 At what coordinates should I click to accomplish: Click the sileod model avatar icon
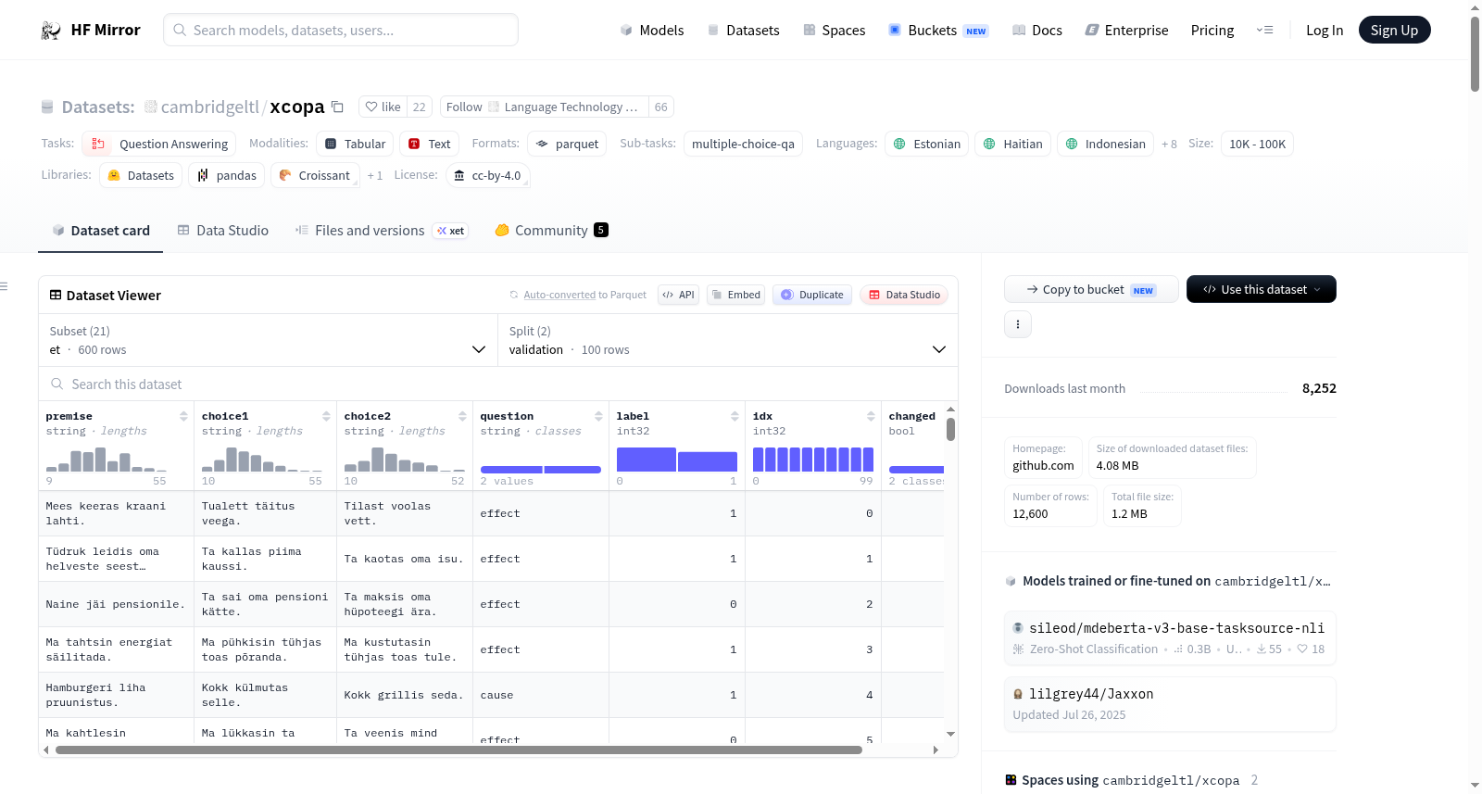tap(1018, 627)
